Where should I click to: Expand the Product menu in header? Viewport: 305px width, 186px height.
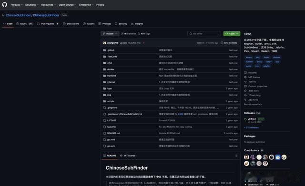pyautogui.click(x=16, y=5)
